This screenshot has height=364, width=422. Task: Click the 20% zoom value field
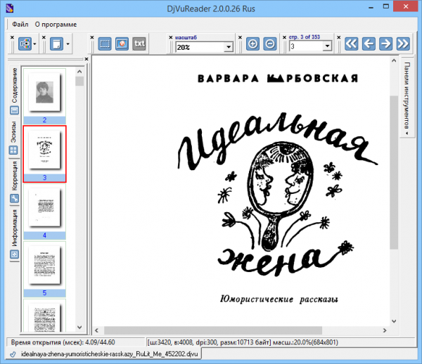(x=200, y=47)
